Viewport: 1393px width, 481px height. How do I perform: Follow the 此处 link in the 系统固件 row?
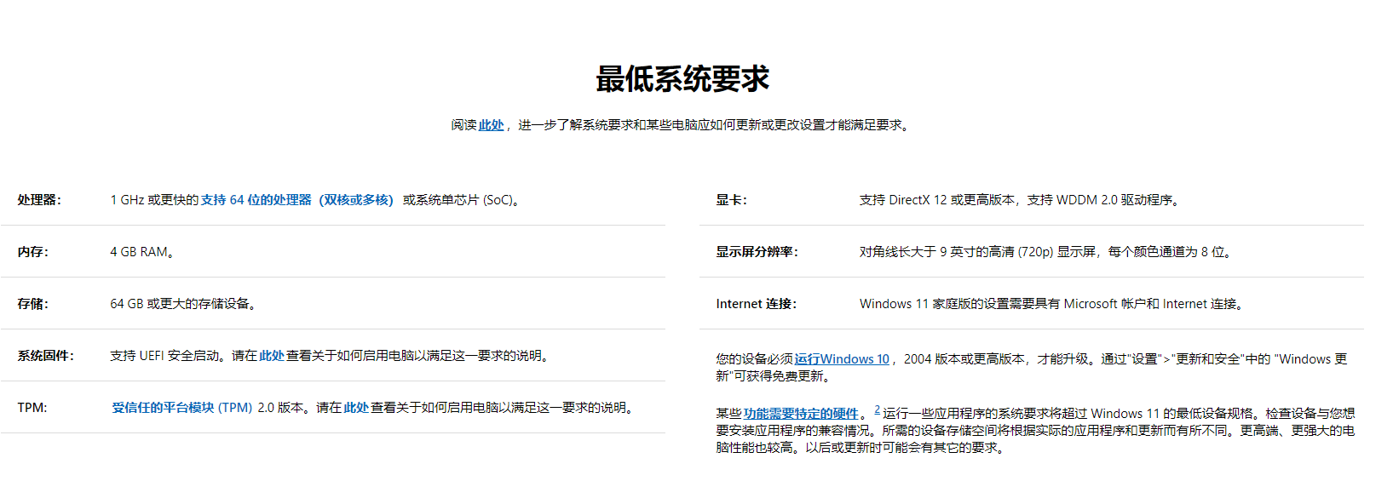(272, 356)
